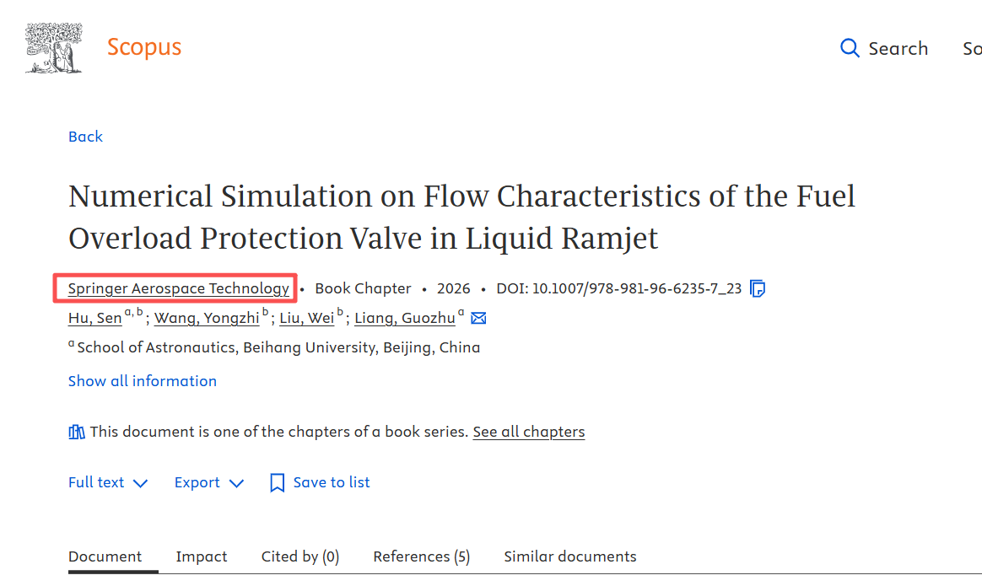Copy DOI using the copy icon

(758, 288)
